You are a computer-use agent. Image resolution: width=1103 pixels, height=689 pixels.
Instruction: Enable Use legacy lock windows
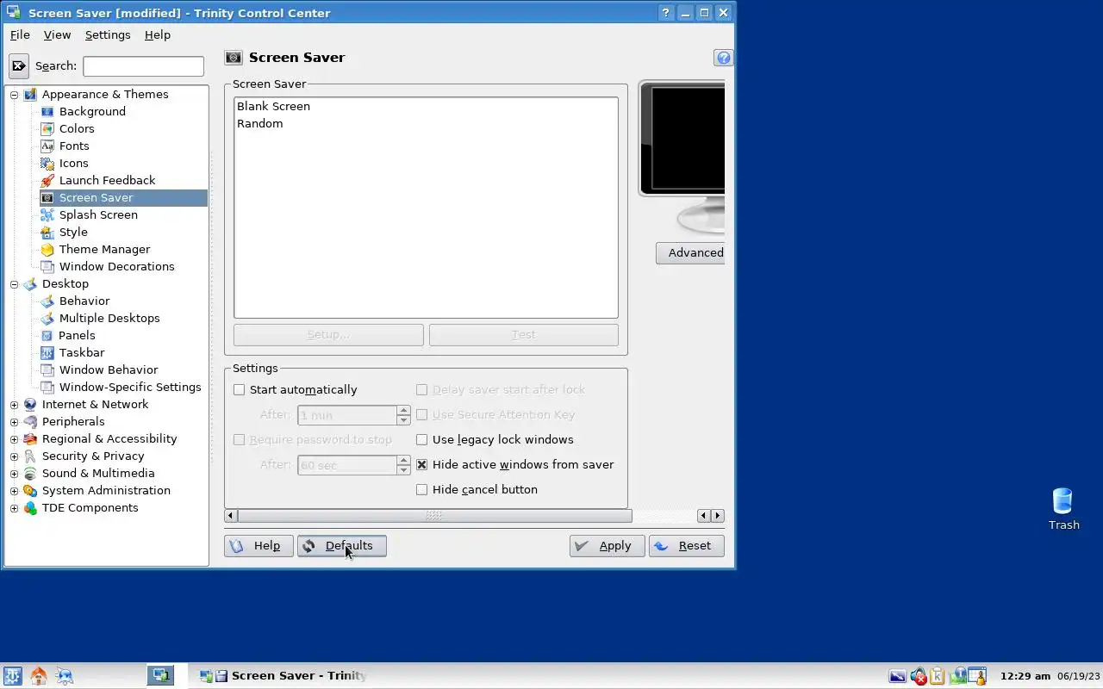421,439
